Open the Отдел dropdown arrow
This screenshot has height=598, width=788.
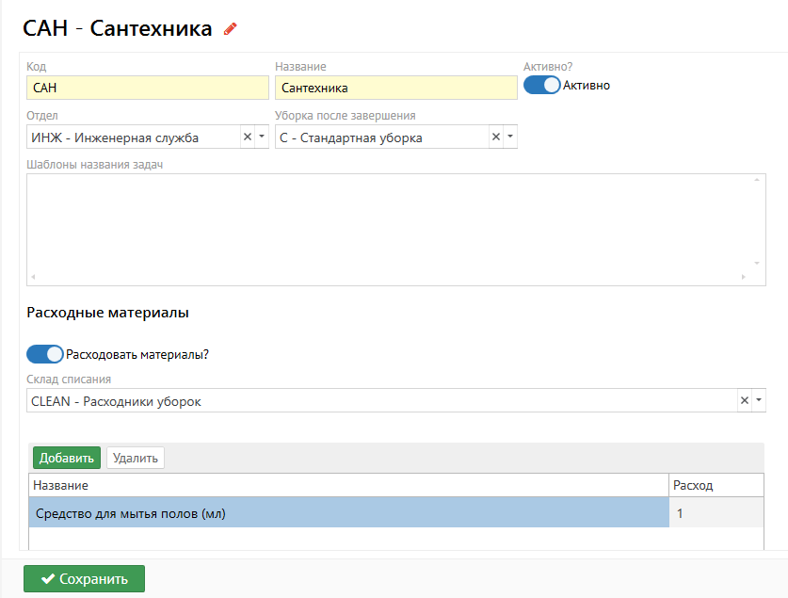click(262, 137)
